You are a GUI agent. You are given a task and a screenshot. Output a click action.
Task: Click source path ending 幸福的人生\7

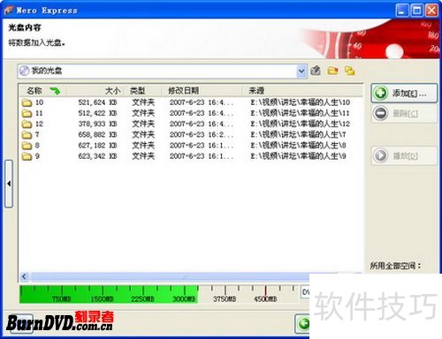click(x=298, y=135)
